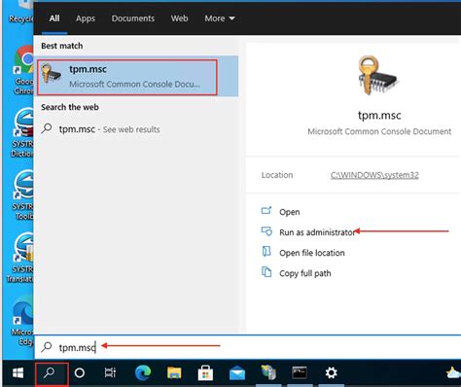Click the tpm.msc title in preview pane
Screen dimensions: 461x387
379,115
